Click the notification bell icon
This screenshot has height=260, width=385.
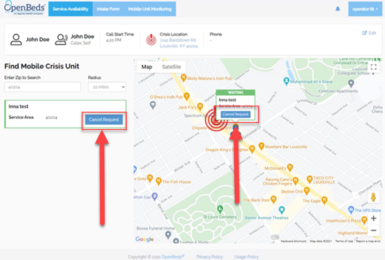pos(337,9)
